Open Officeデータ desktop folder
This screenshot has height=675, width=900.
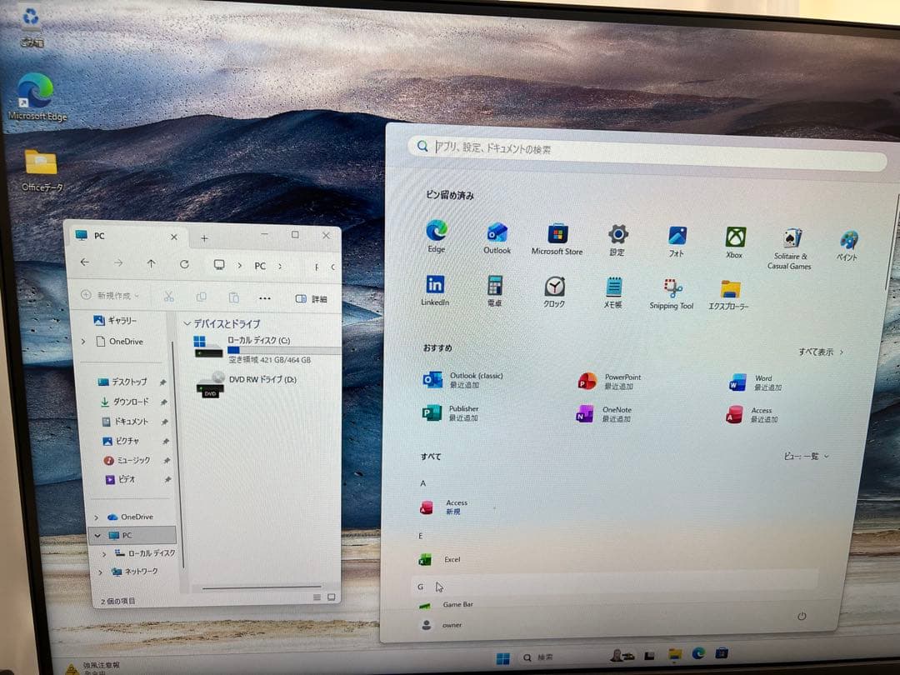point(42,171)
